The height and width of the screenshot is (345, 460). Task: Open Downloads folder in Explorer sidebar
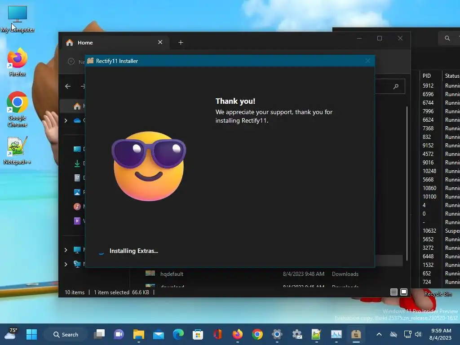77,164
